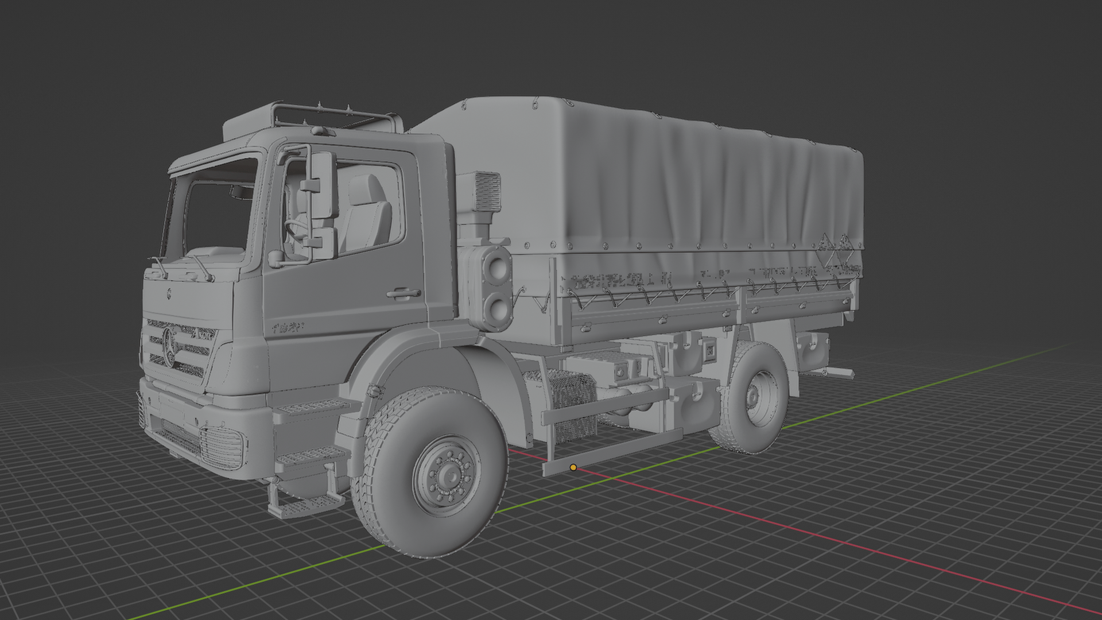1102x620 pixels.
Task: Select the Mercedes star emblem on grille
Action: 170,347
